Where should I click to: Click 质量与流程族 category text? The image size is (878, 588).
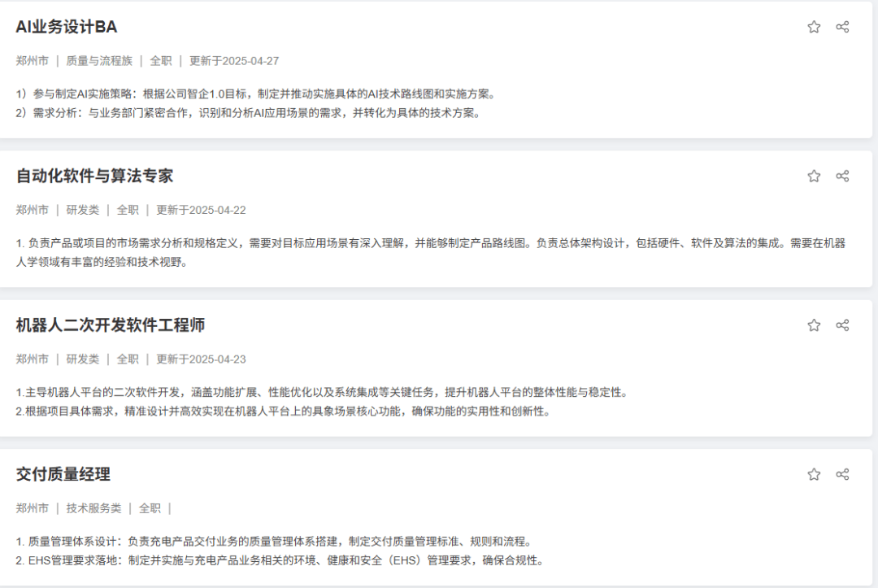click(99, 61)
